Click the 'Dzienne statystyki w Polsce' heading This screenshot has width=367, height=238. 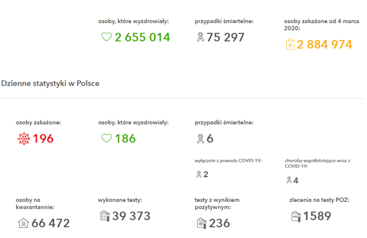[50, 83]
